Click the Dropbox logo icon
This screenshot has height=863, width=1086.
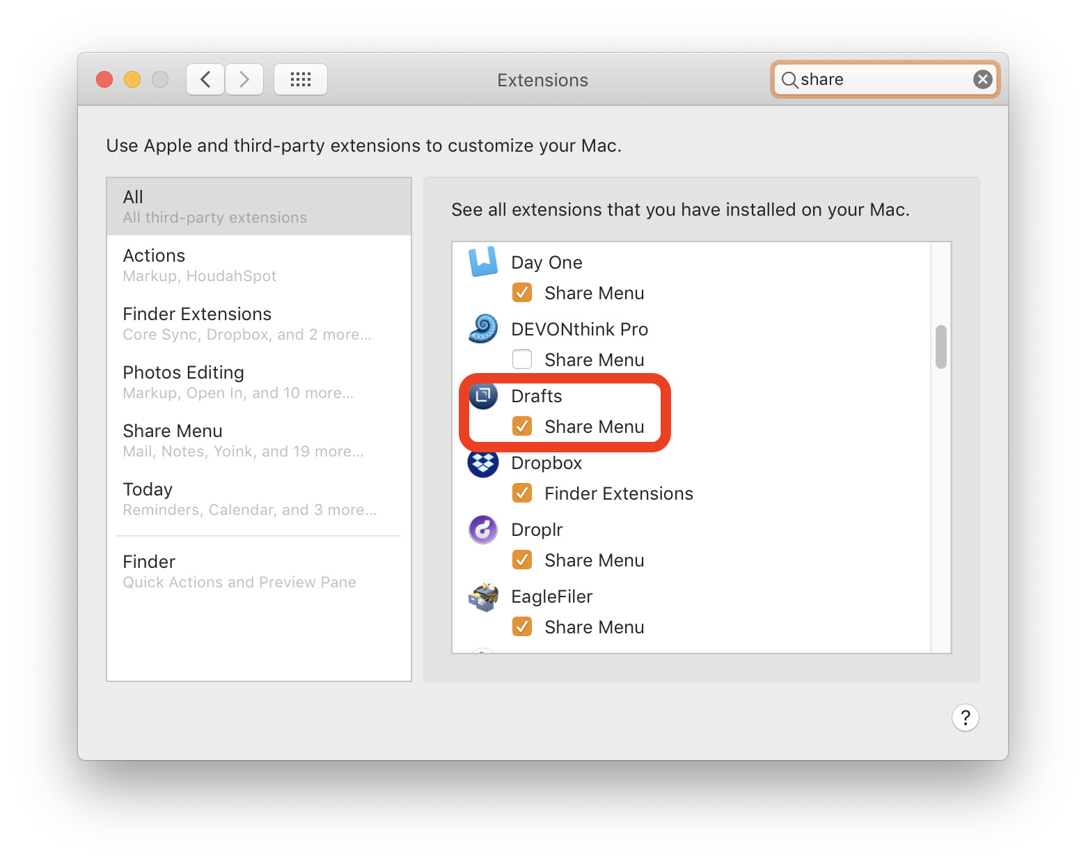(483, 463)
